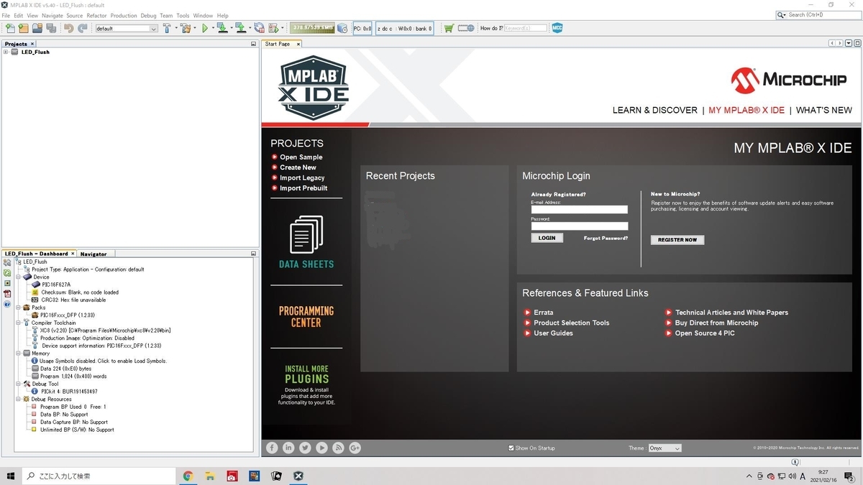Viewport: 863px width, 485px height.
Task: Open the Theme dropdown showing Onyx
Action: [665, 448]
